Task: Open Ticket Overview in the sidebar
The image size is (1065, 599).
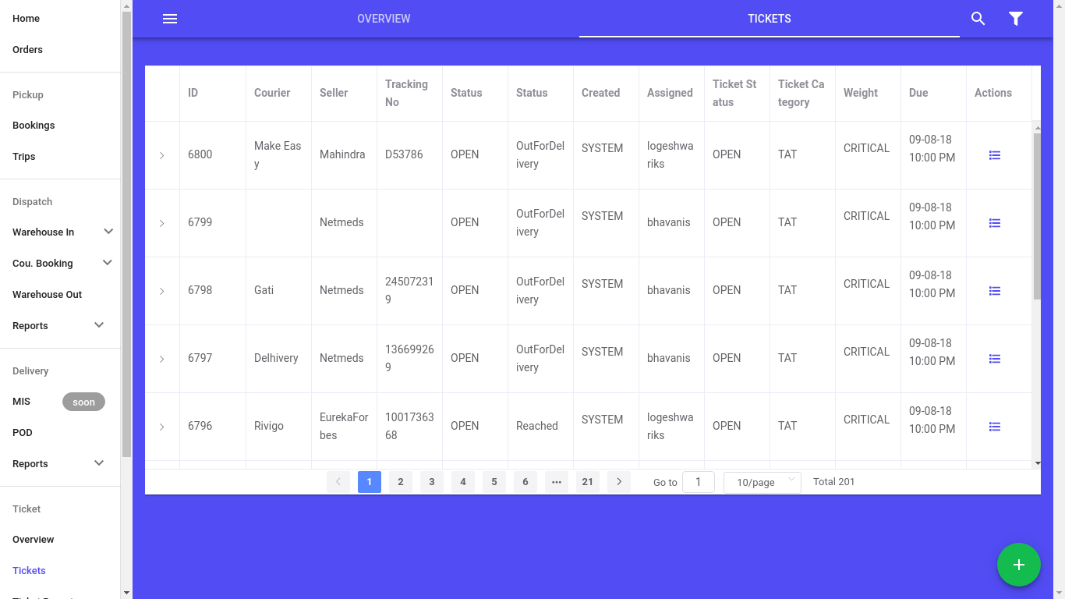Action: click(34, 539)
